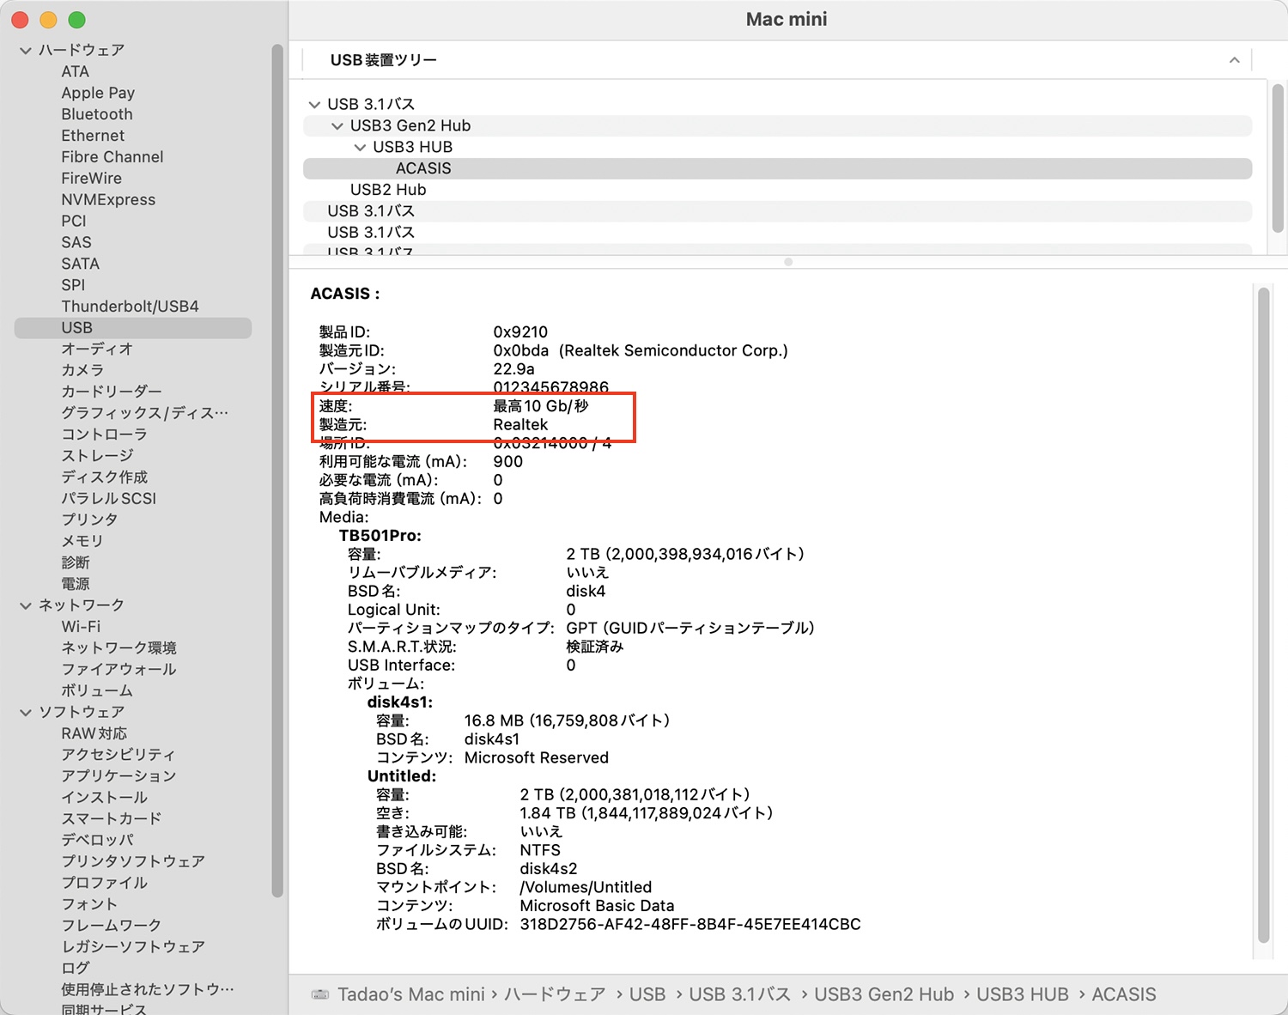This screenshot has width=1288, height=1015.
Task: Select メモリ in the sidebar
Action: (82, 541)
